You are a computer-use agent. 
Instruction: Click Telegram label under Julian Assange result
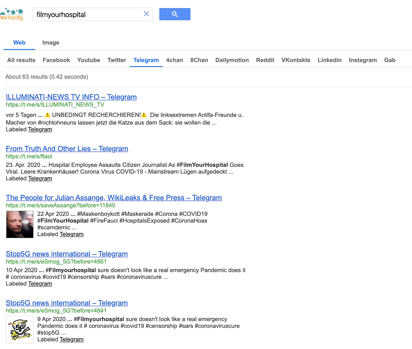point(71,234)
